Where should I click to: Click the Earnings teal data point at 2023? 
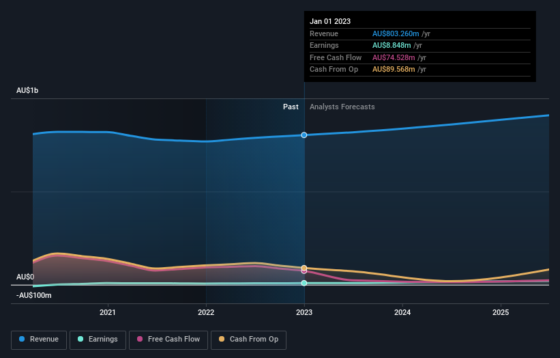point(304,283)
